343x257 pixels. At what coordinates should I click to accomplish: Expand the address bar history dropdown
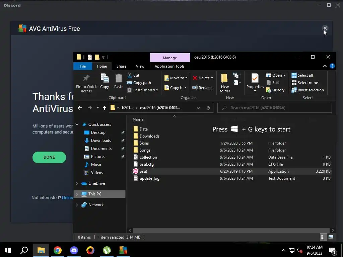(198, 108)
